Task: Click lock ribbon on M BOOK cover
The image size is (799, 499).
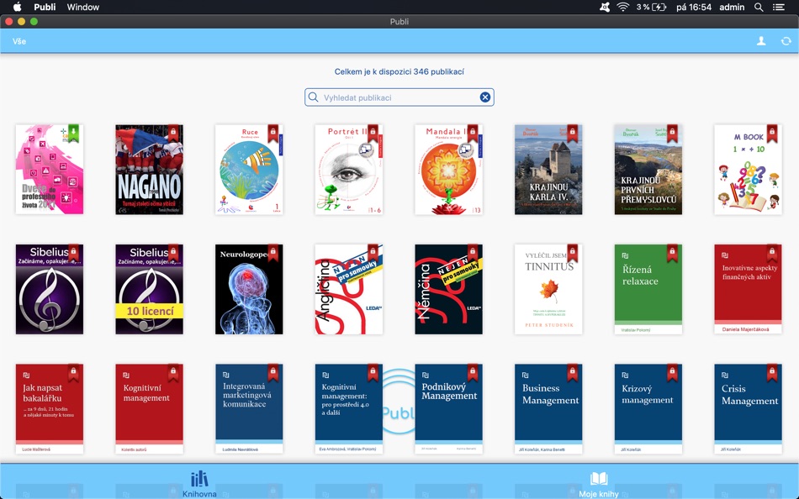Action: [x=772, y=134]
